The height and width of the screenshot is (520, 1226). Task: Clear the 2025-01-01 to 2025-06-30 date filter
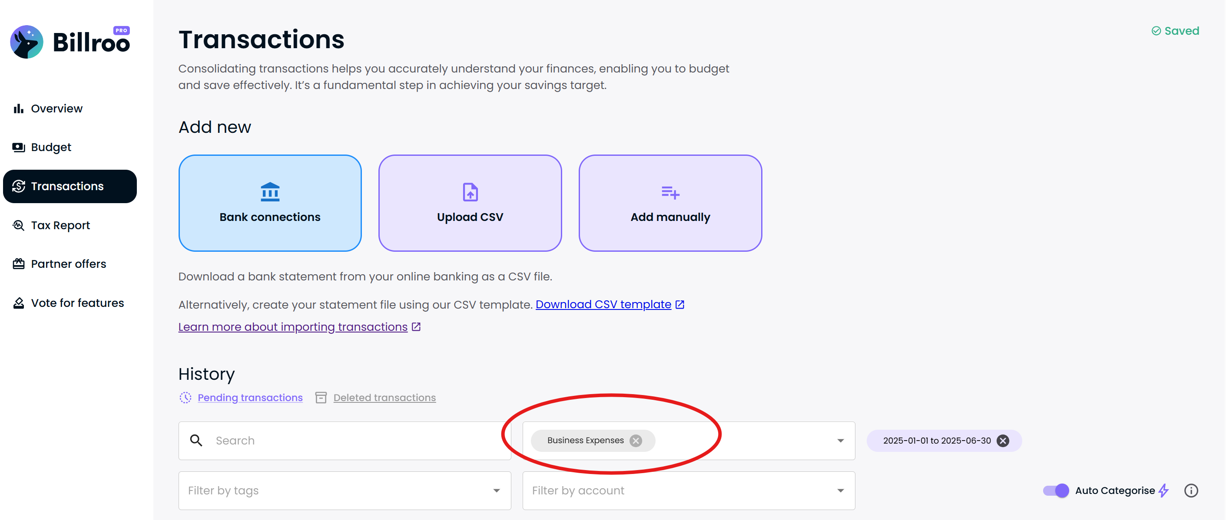1003,441
